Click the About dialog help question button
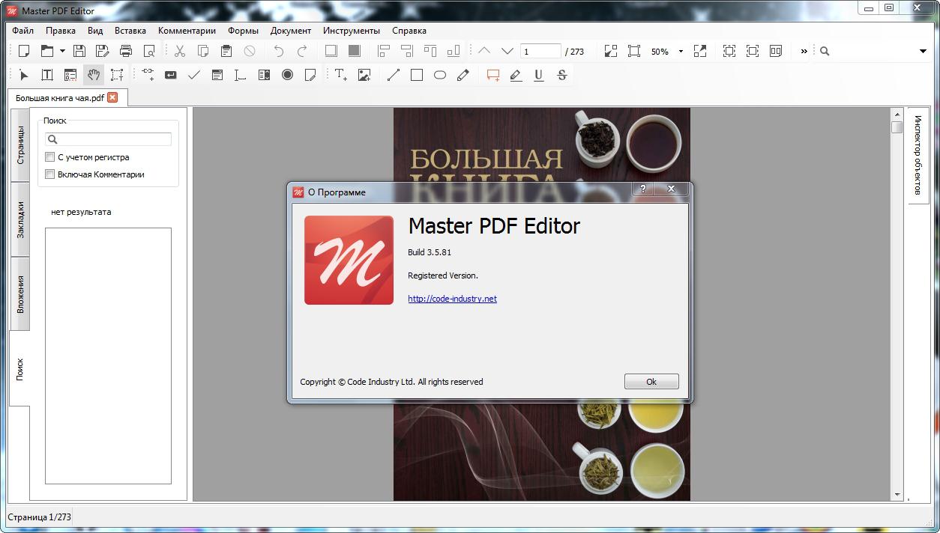 pos(643,189)
